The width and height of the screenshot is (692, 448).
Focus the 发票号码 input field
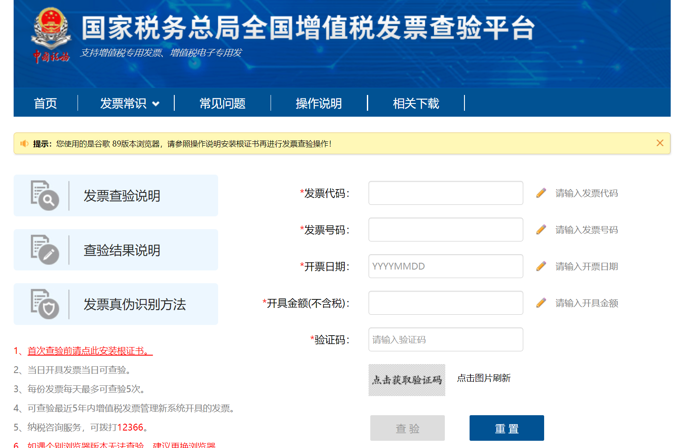[446, 230]
